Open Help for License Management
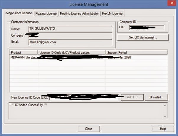 pyautogui.click(x=163, y=129)
